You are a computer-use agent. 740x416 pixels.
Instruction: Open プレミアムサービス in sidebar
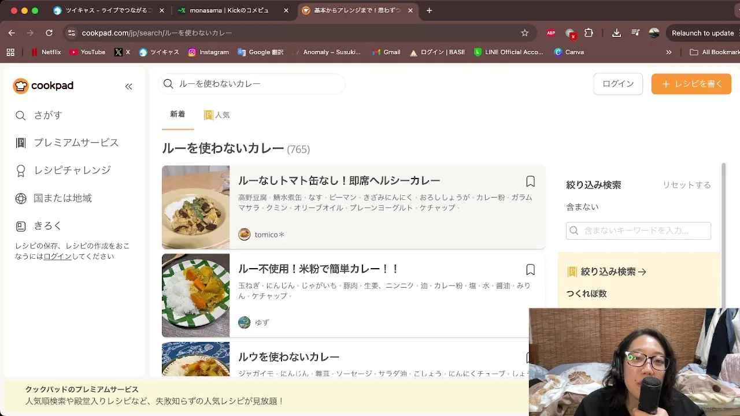[67, 143]
